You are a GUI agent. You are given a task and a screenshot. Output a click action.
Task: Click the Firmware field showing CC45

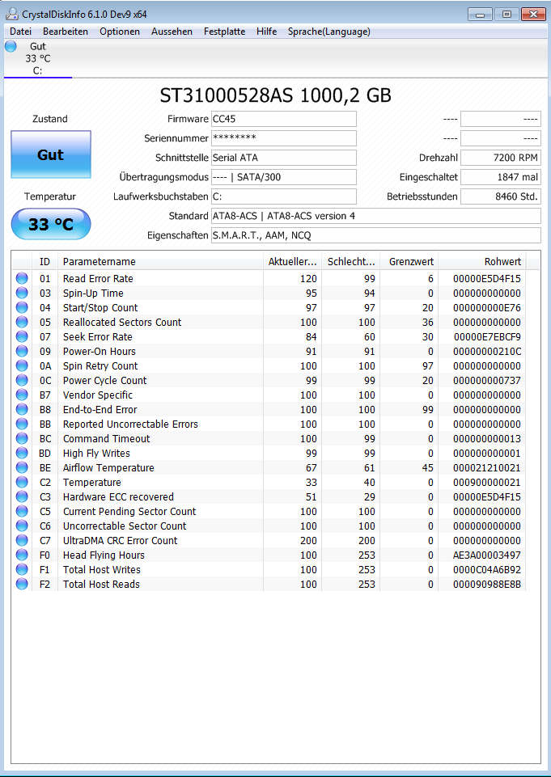pyautogui.click(x=284, y=119)
